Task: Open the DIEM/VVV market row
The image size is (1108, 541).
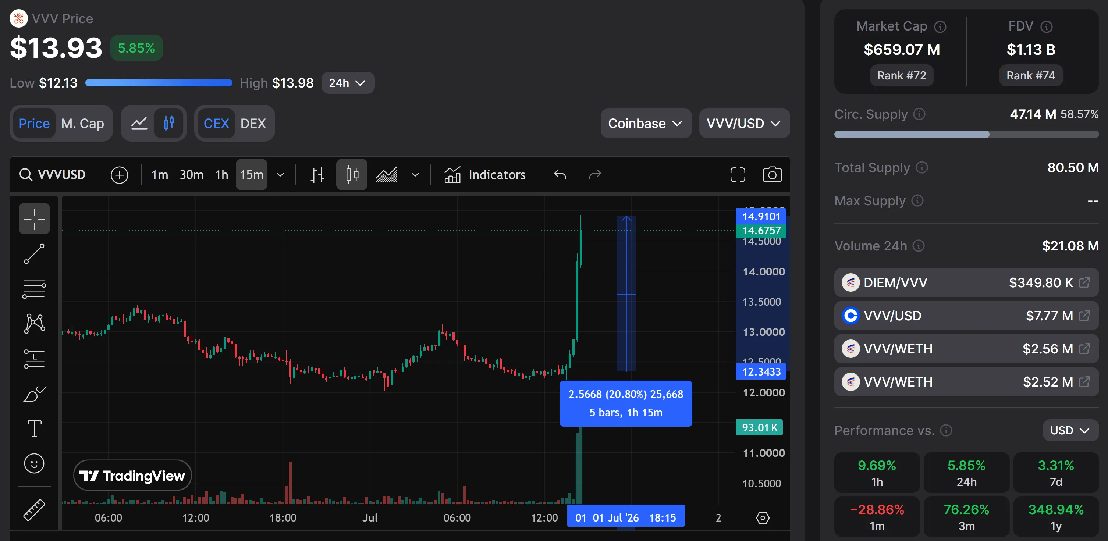Action: (x=966, y=282)
